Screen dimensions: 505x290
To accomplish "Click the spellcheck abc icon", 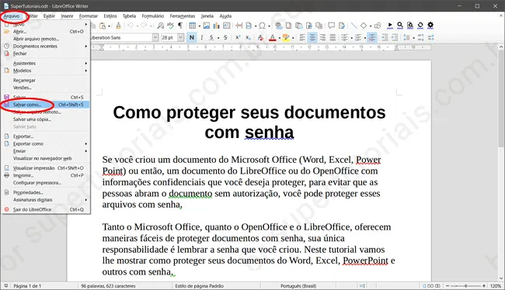I will [x=170, y=26].
